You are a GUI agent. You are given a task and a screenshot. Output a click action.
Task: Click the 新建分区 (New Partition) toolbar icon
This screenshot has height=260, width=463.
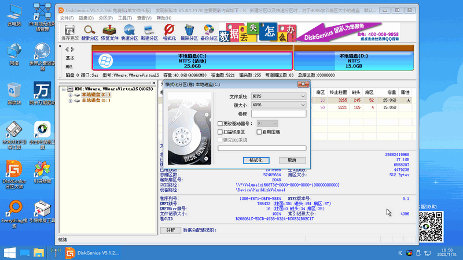coord(149,29)
